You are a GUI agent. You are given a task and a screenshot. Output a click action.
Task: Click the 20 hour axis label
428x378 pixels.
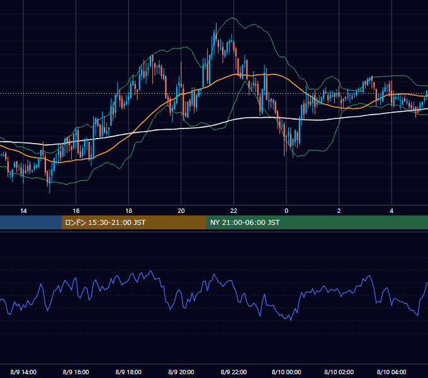click(x=181, y=211)
